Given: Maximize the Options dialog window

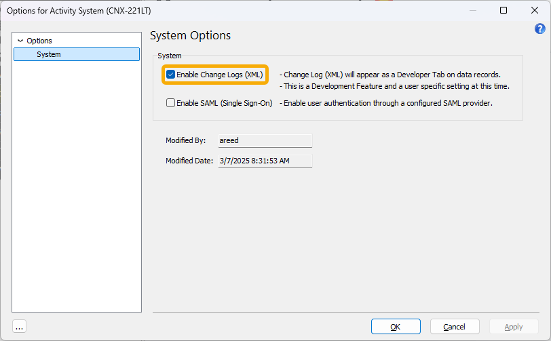Looking at the screenshot, I should tap(503, 10).
